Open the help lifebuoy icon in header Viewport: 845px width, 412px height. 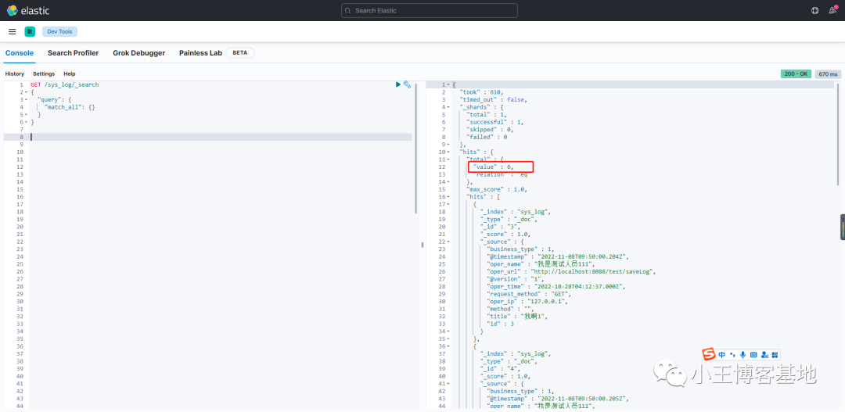pyautogui.click(x=814, y=10)
